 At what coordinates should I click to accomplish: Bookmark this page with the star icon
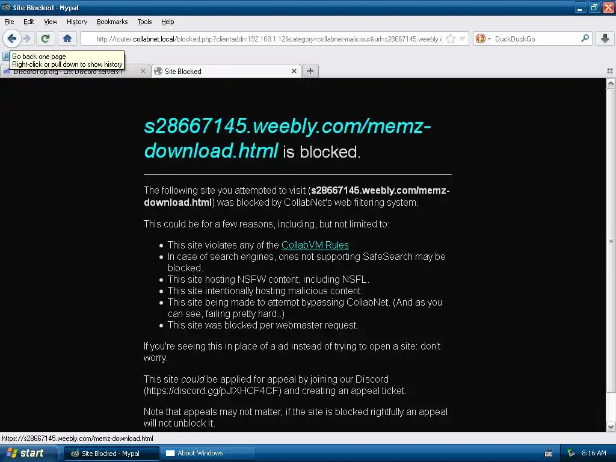pyautogui.click(x=451, y=38)
